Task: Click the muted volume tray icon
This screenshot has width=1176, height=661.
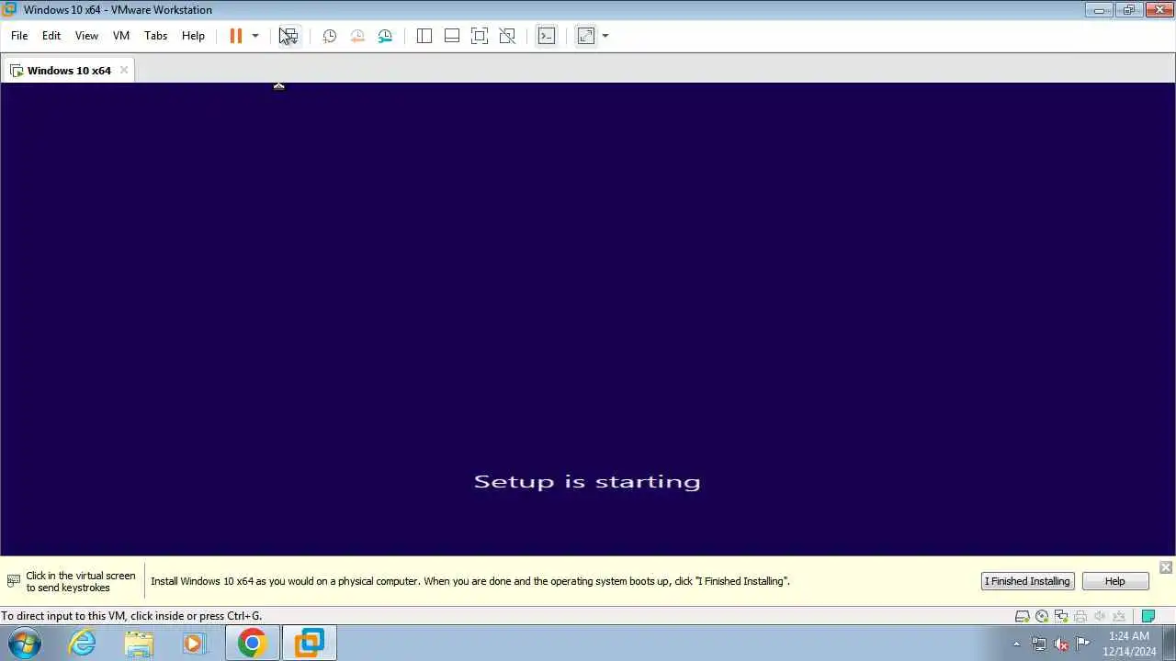Action: coord(1061,644)
